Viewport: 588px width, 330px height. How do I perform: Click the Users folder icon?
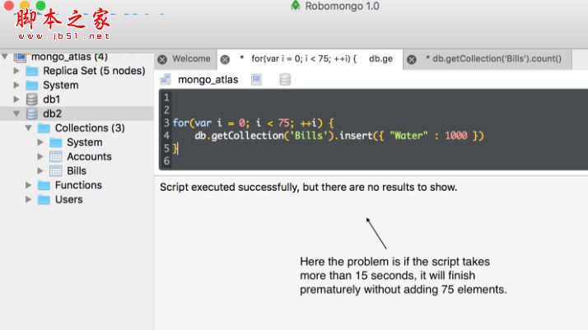[x=44, y=199]
